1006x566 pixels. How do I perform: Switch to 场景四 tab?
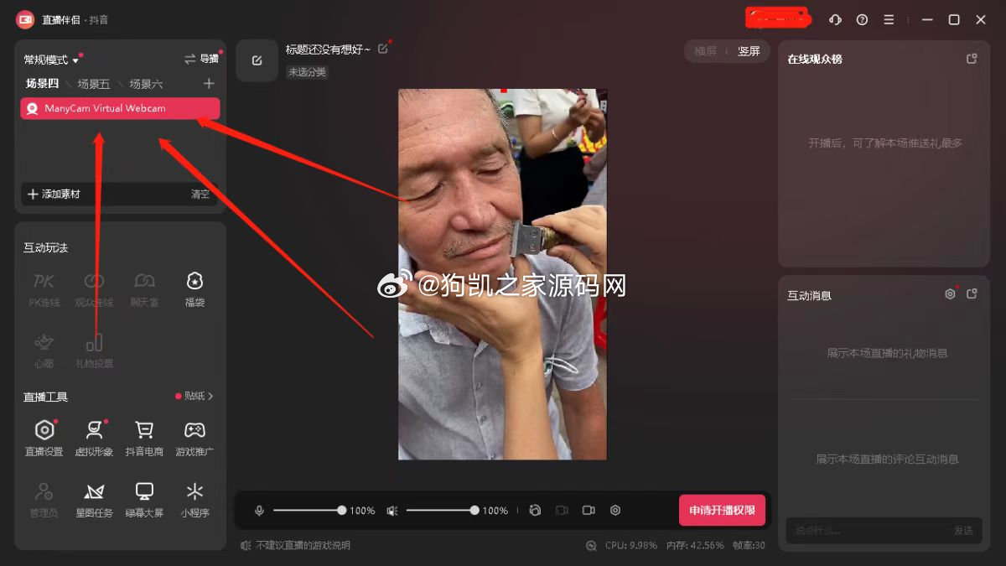point(42,84)
